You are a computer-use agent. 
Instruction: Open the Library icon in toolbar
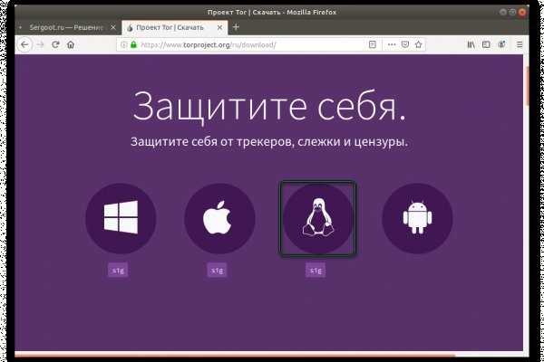pos(471,43)
